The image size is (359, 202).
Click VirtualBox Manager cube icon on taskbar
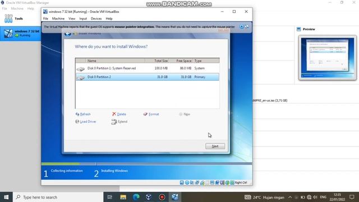tap(149, 197)
